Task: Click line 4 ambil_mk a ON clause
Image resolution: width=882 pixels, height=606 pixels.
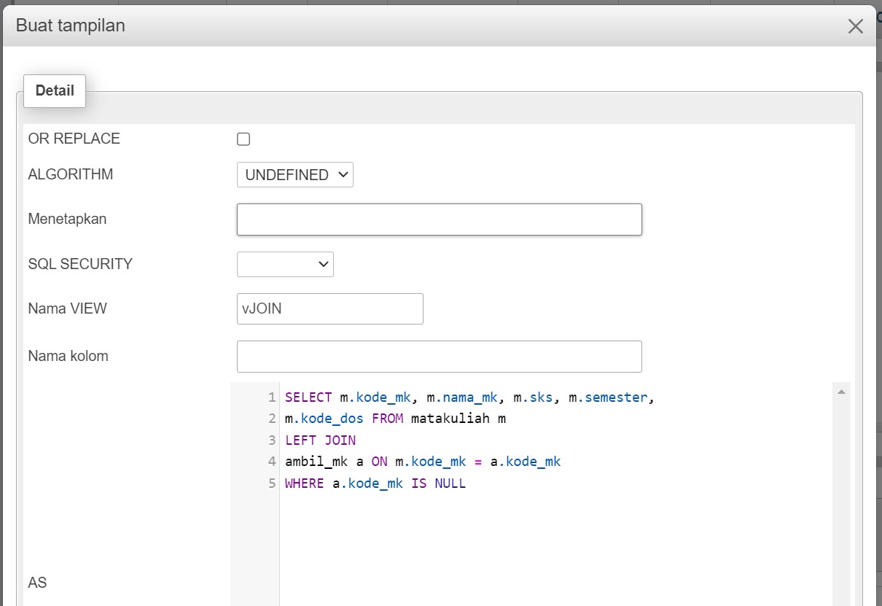Action: [423, 462]
